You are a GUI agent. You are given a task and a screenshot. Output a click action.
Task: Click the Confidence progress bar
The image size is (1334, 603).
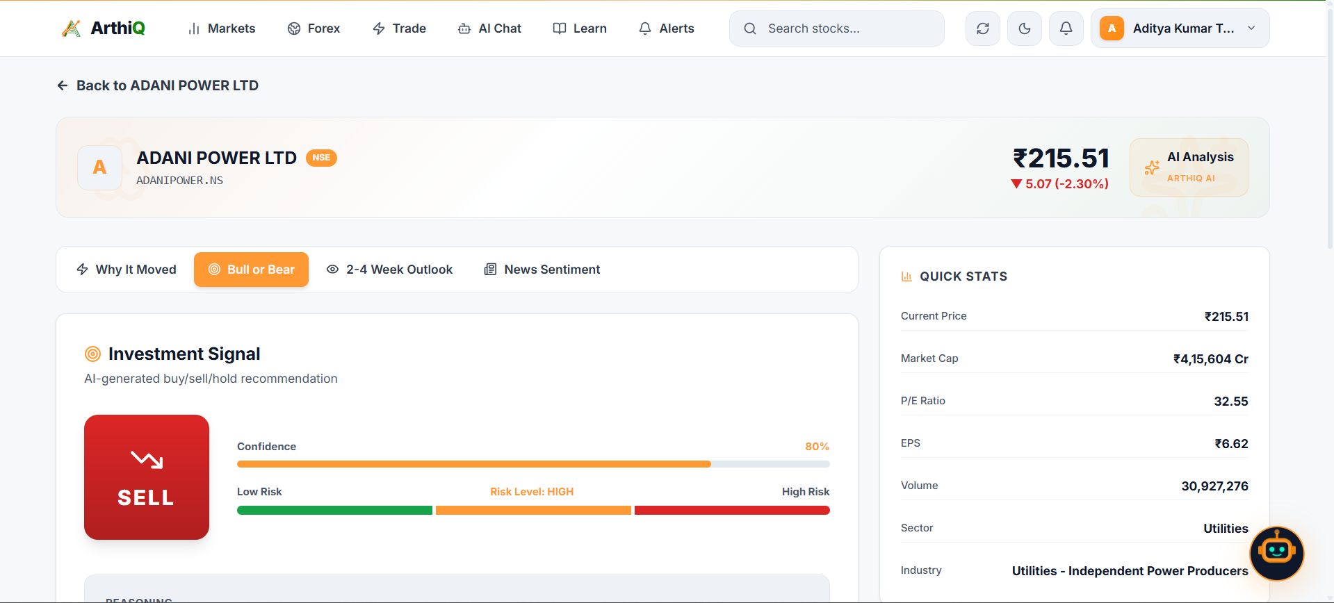click(533, 464)
